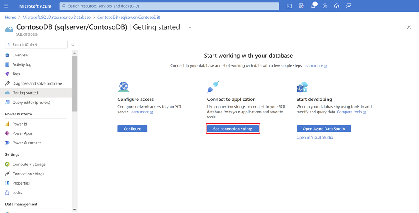Go to Home breadcrumb
Viewport: 419px width, 213px height.
pyautogui.click(x=10, y=17)
